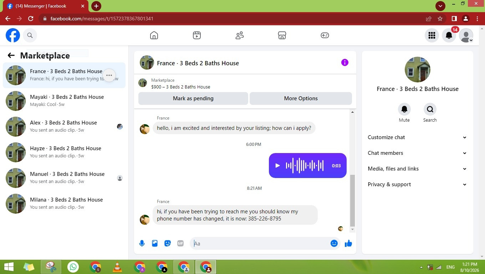The image size is (485, 274).
Task: Expand Customize chat section
Action: coord(418,137)
